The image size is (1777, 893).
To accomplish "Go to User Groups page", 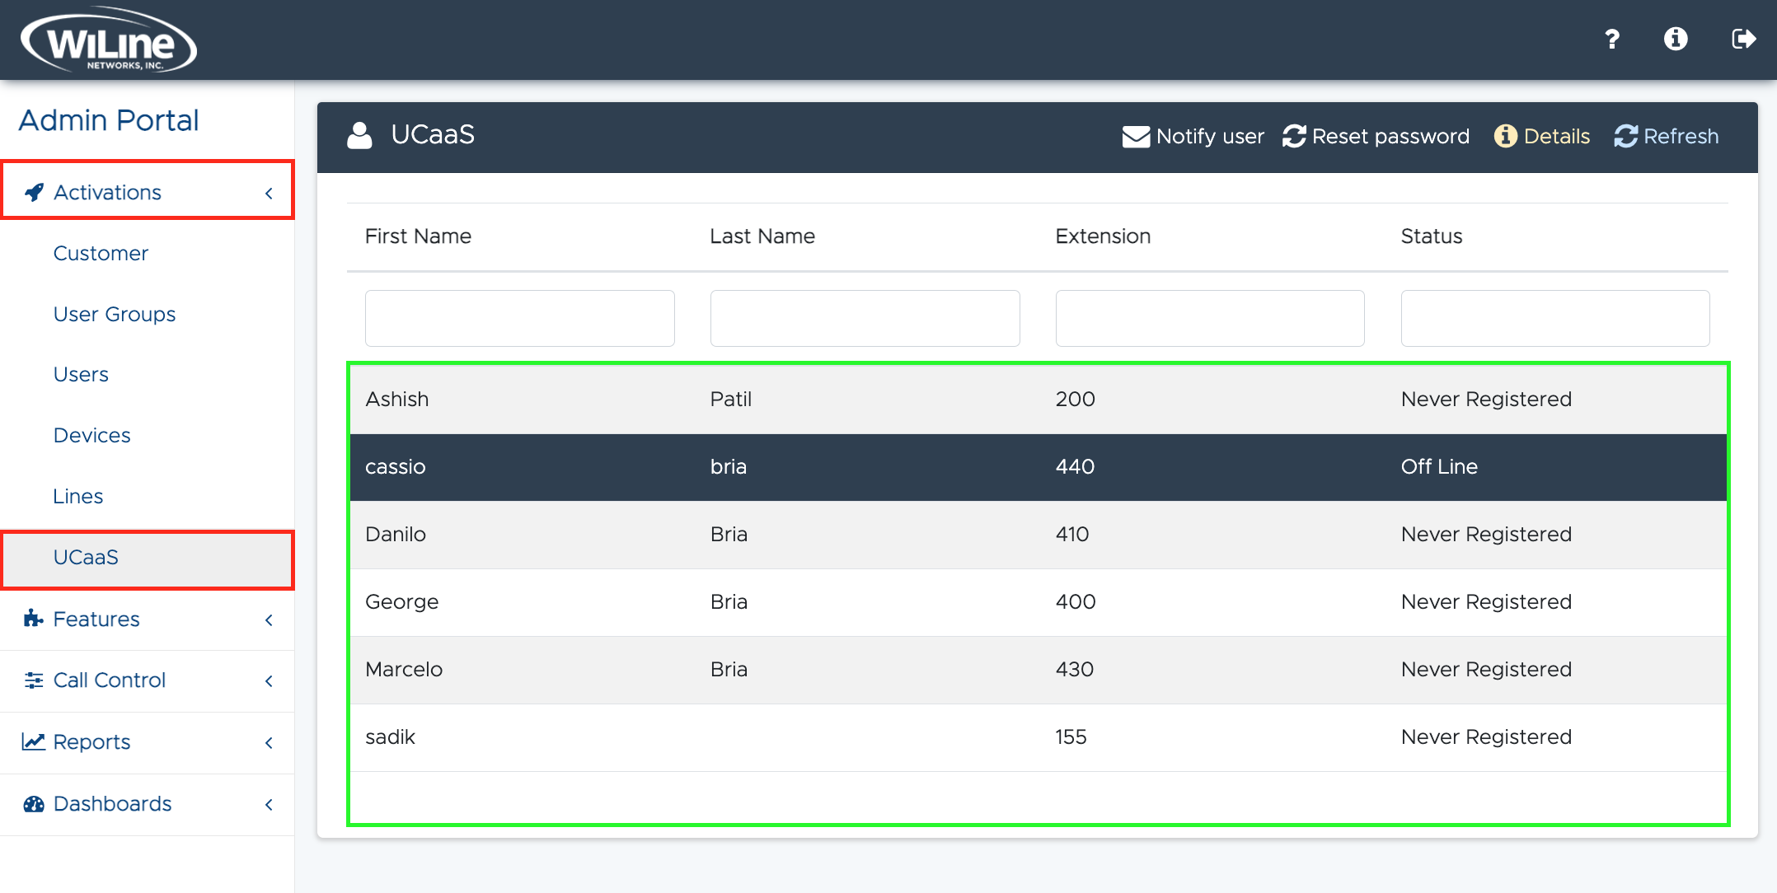I will click(115, 315).
